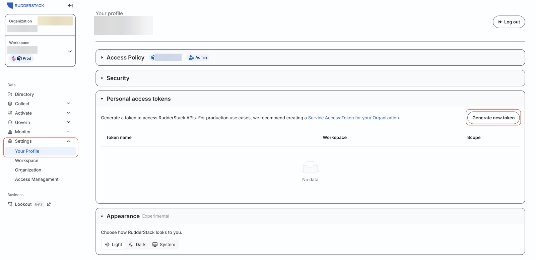Select Light appearance mode
Viewport: 536px width, 262px height.
coord(114,245)
